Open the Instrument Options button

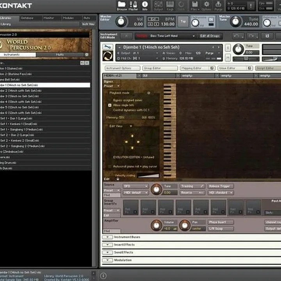coord(123,68)
